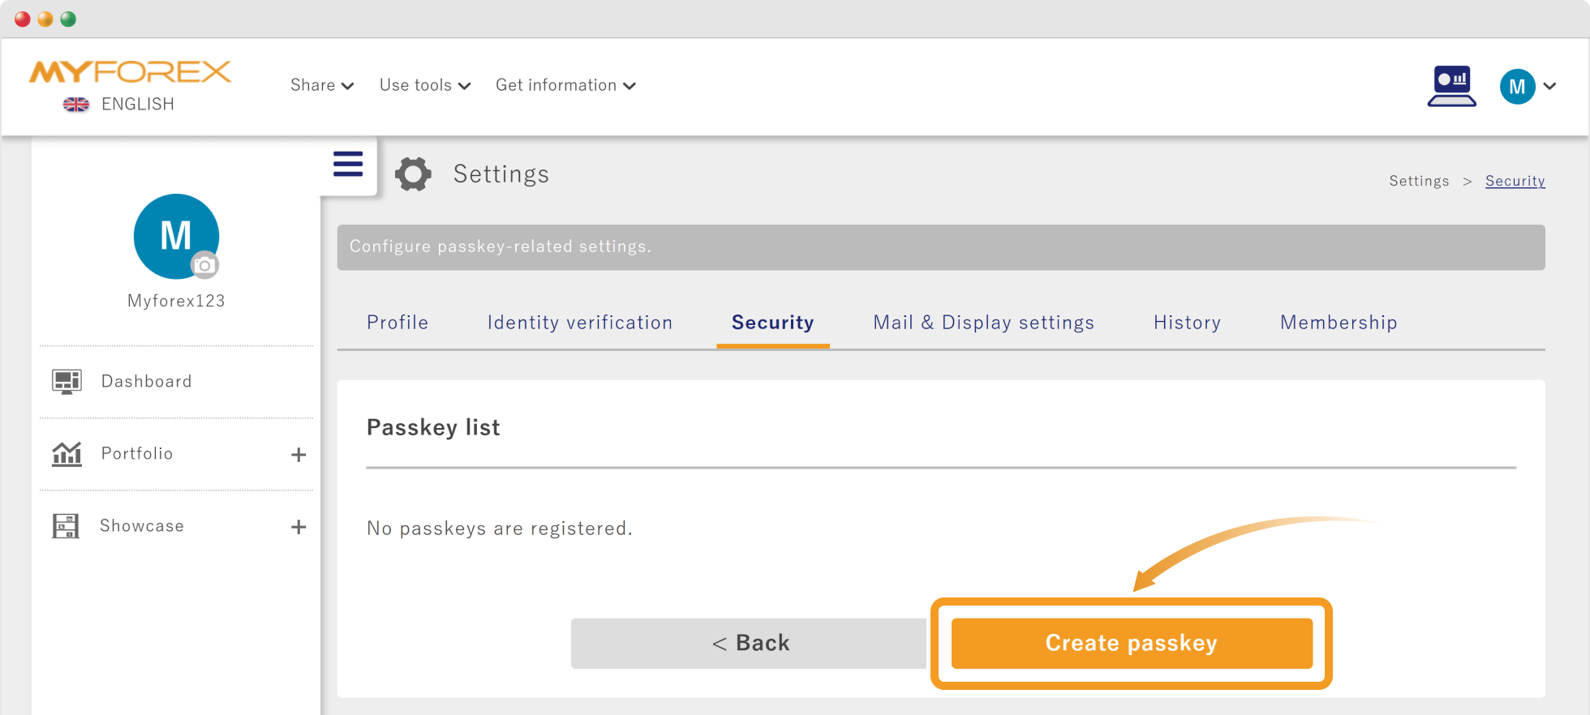Click the Portfolio chart icon

67,454
